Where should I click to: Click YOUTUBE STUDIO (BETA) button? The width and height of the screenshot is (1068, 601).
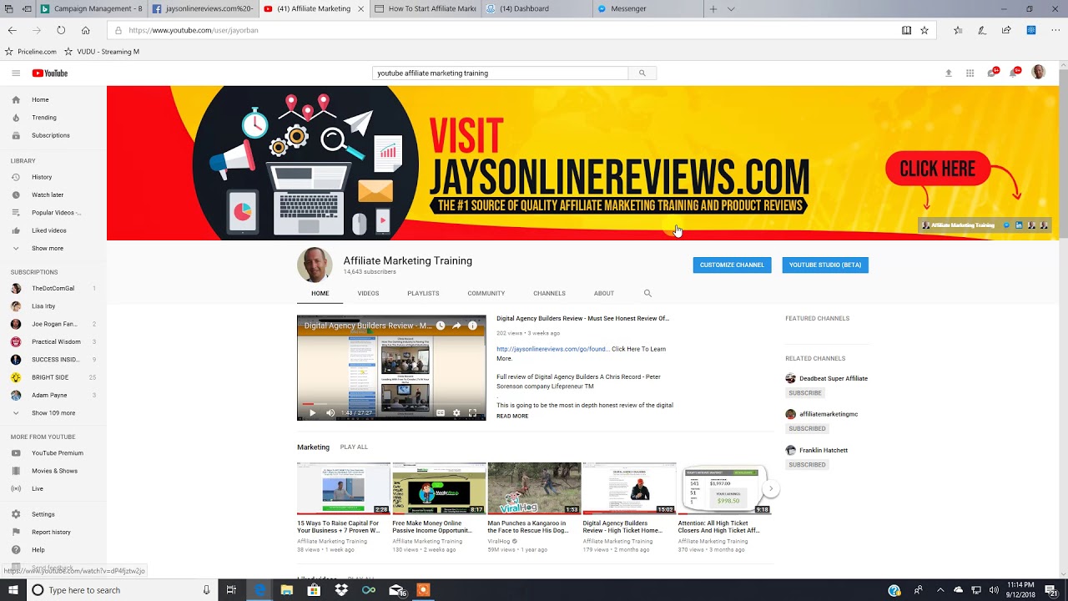click(825, 265)
